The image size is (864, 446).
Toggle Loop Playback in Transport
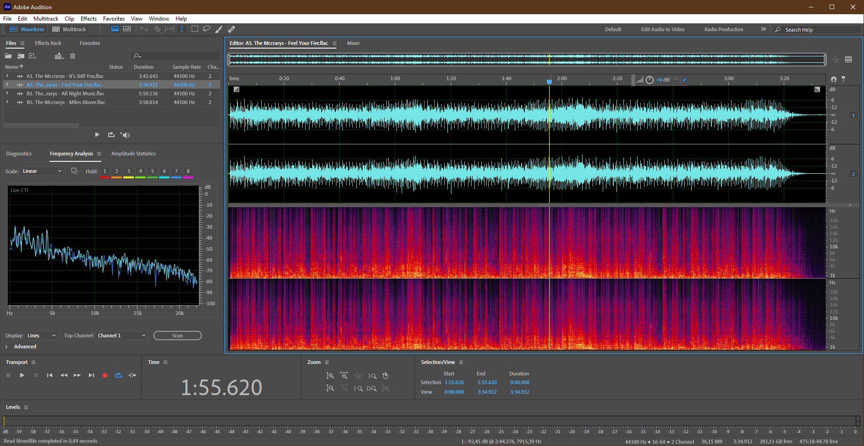[x=119, y=375]
